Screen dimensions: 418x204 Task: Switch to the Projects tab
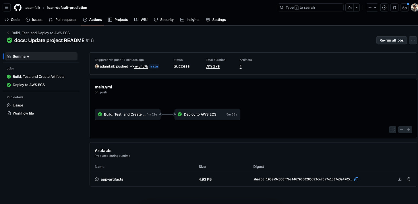(x=118, y=20)
